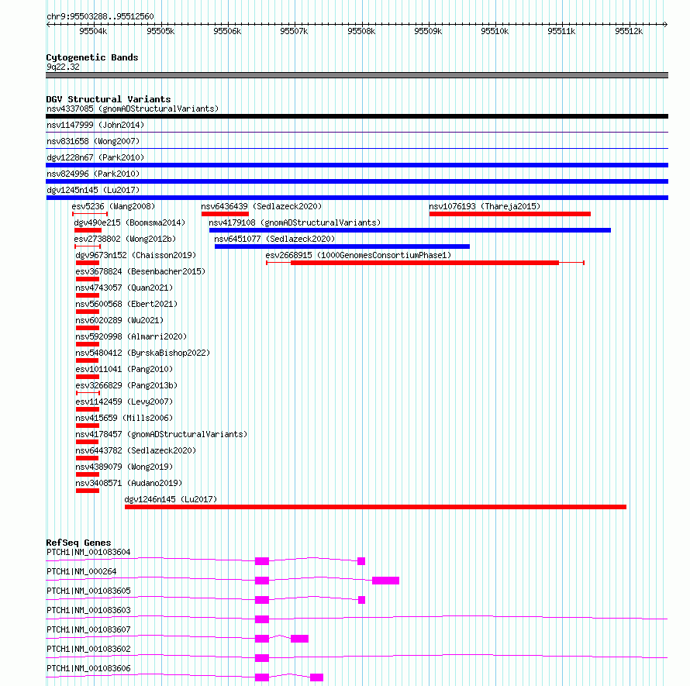Viewport: 690px width, 686px height.
Task: Click nsv4743057 (Quan2021) label
Action: pos(124,288)
